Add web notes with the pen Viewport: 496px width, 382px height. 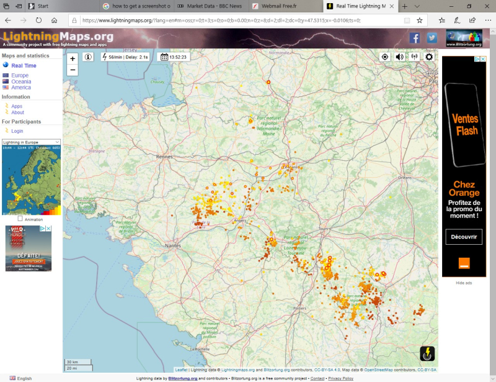point(457,20)
